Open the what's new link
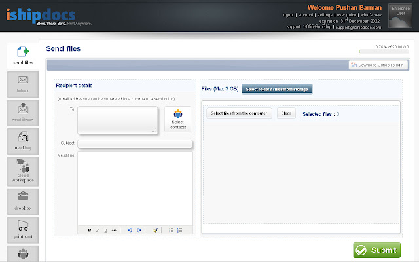Image resolution: width=419 pixels, height=262 pixels. pos(371,15)
